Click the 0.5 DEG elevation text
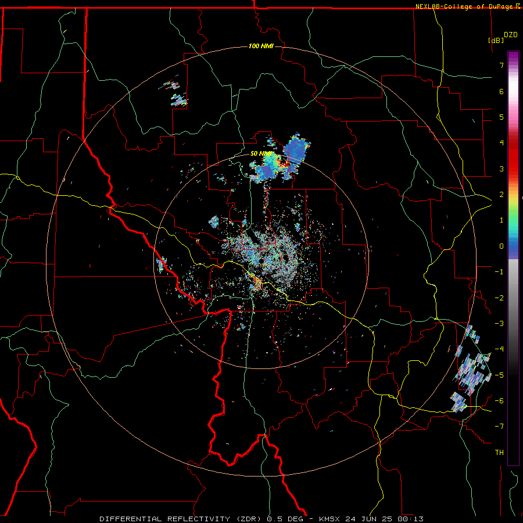 [285, 519]
